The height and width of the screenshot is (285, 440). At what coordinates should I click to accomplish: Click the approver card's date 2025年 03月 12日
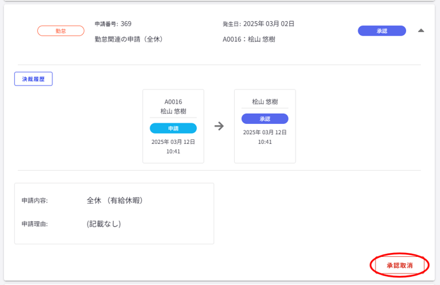point(265,132)
